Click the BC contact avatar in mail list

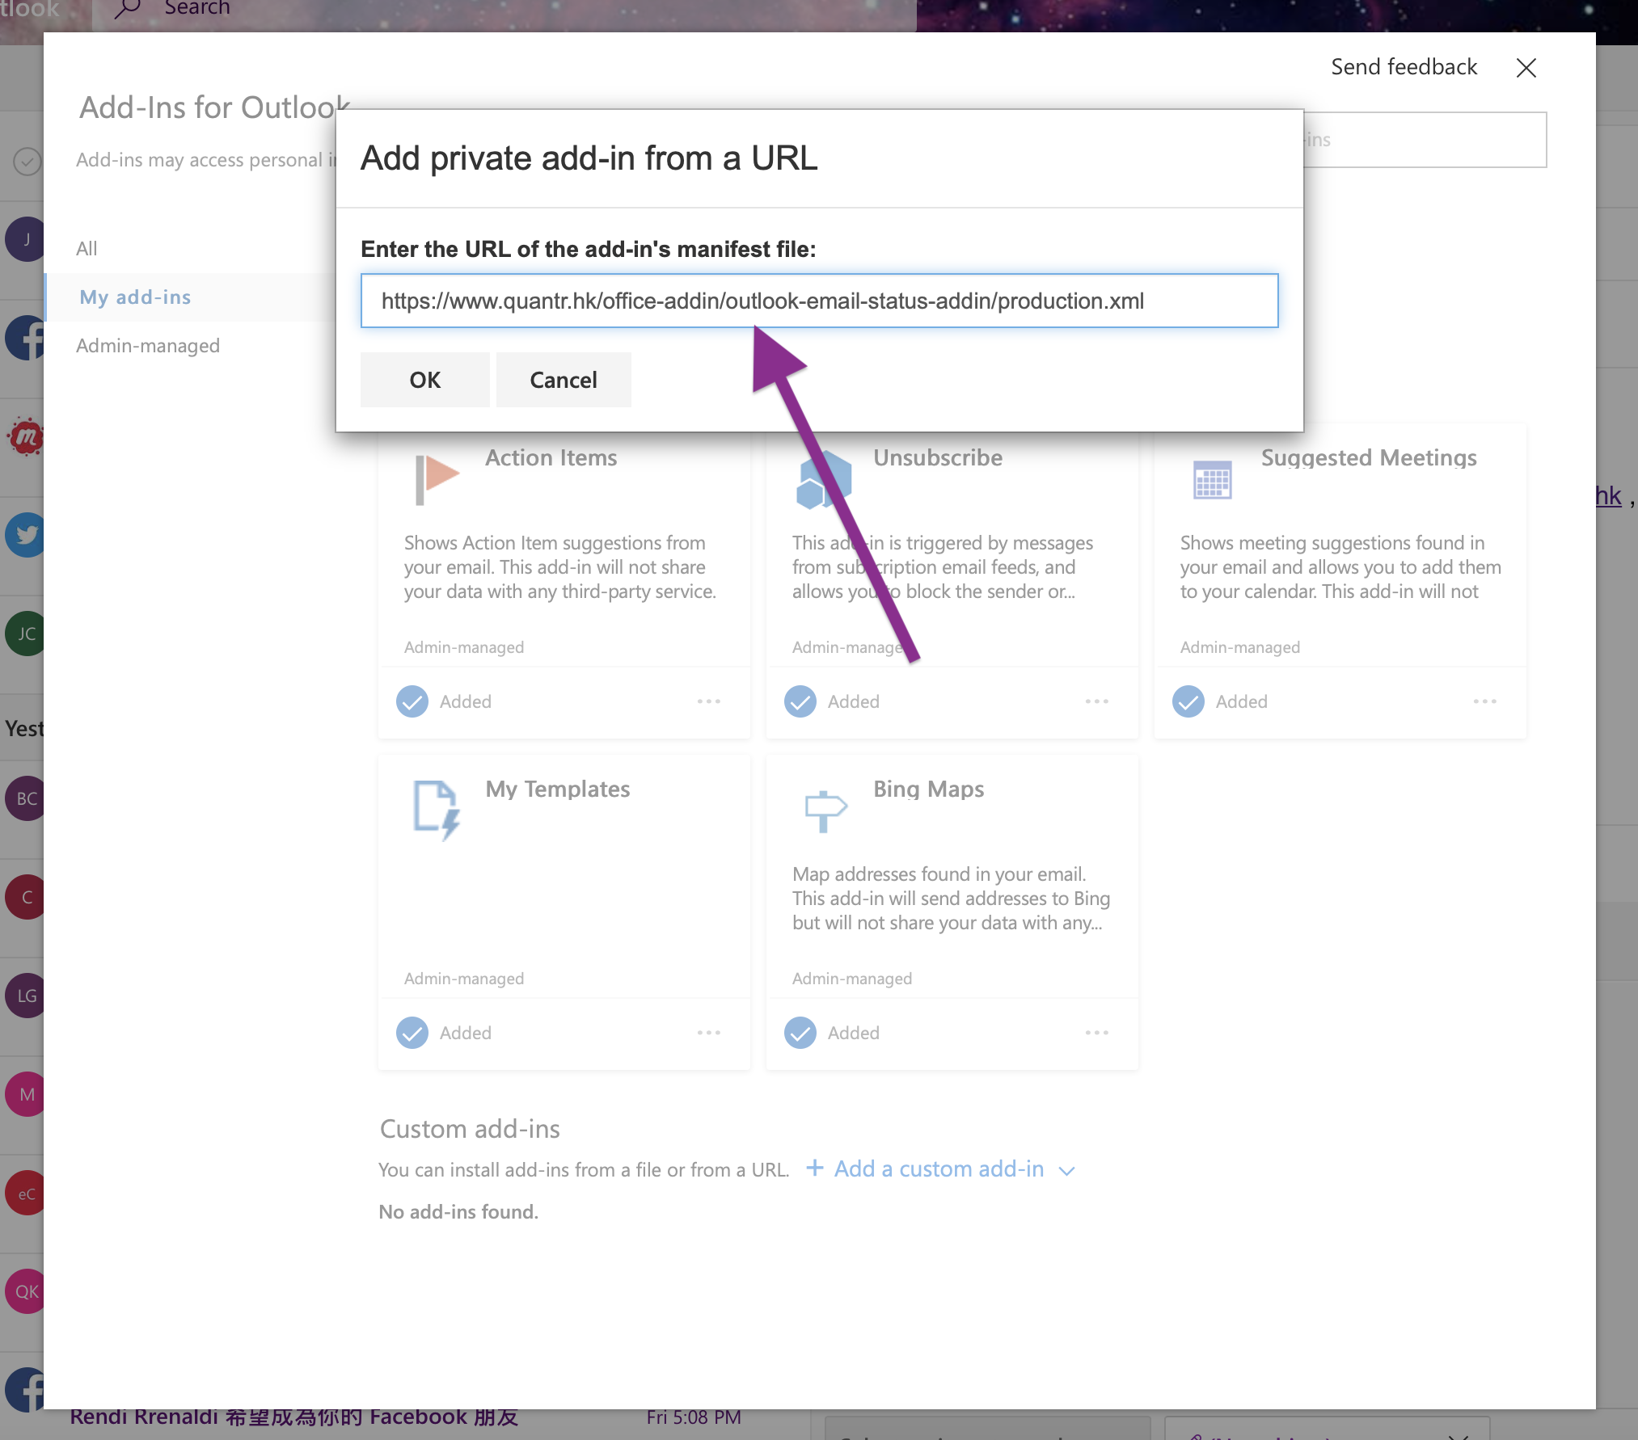coord(26,798)
